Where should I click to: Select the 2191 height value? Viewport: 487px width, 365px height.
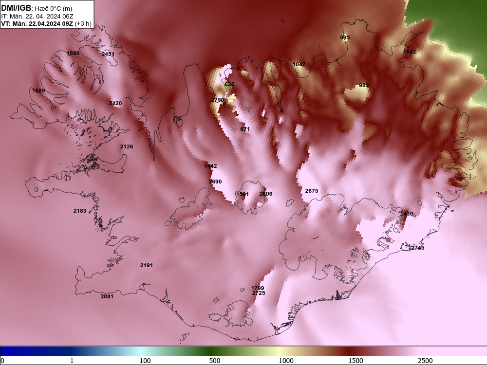point(146,265)
